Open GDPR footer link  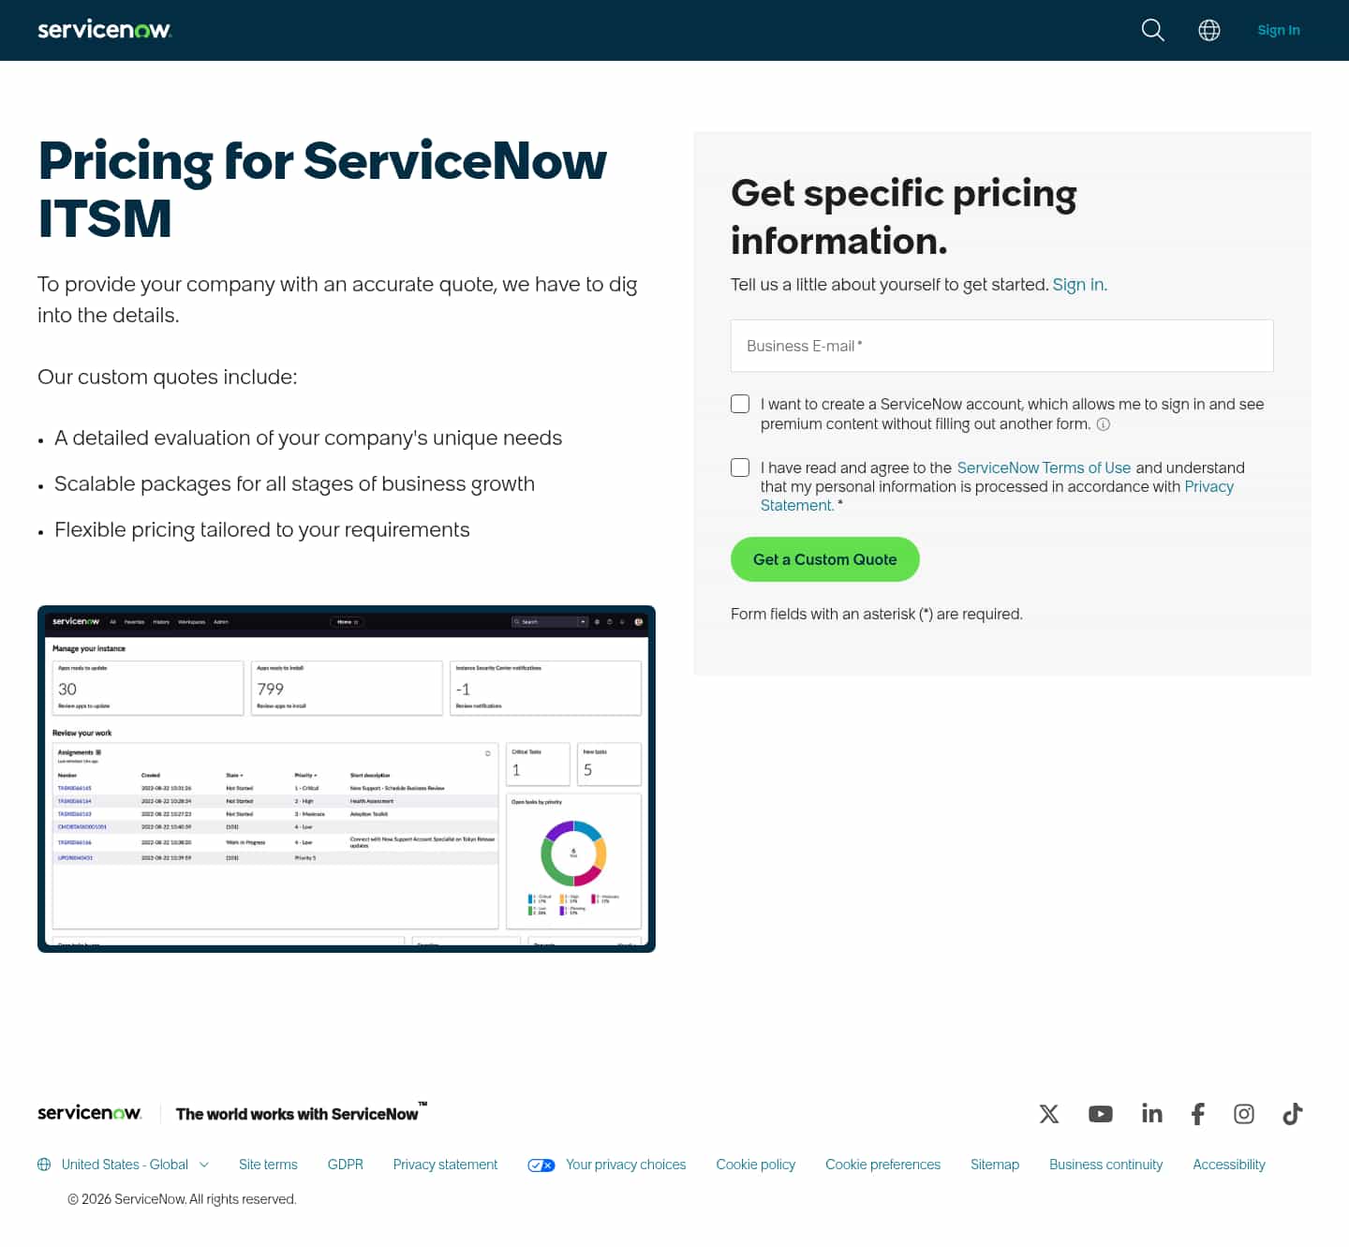click(x=345, y=1165)
